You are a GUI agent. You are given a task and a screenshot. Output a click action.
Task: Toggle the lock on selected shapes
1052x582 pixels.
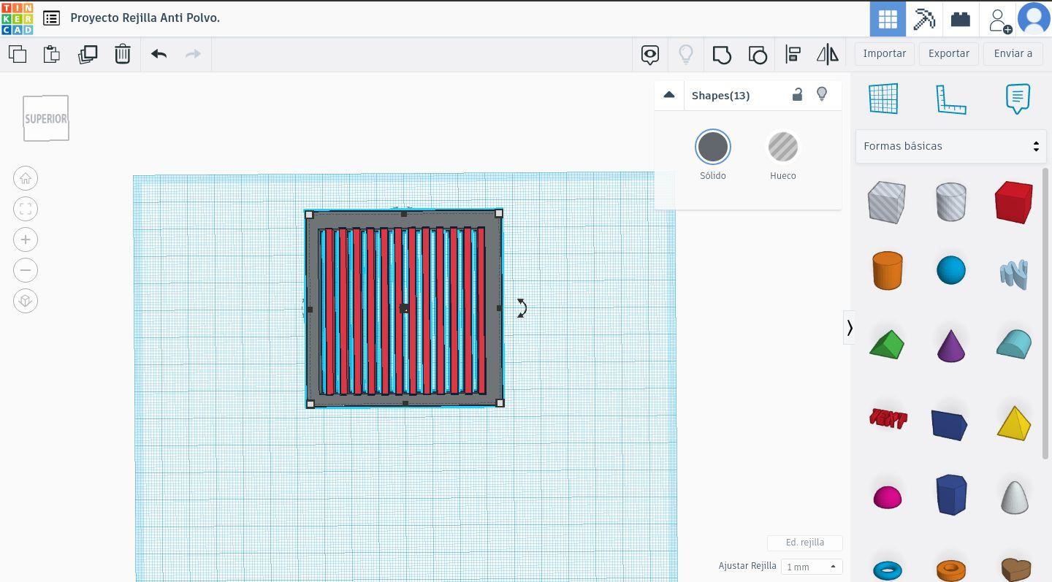[797, 95]
